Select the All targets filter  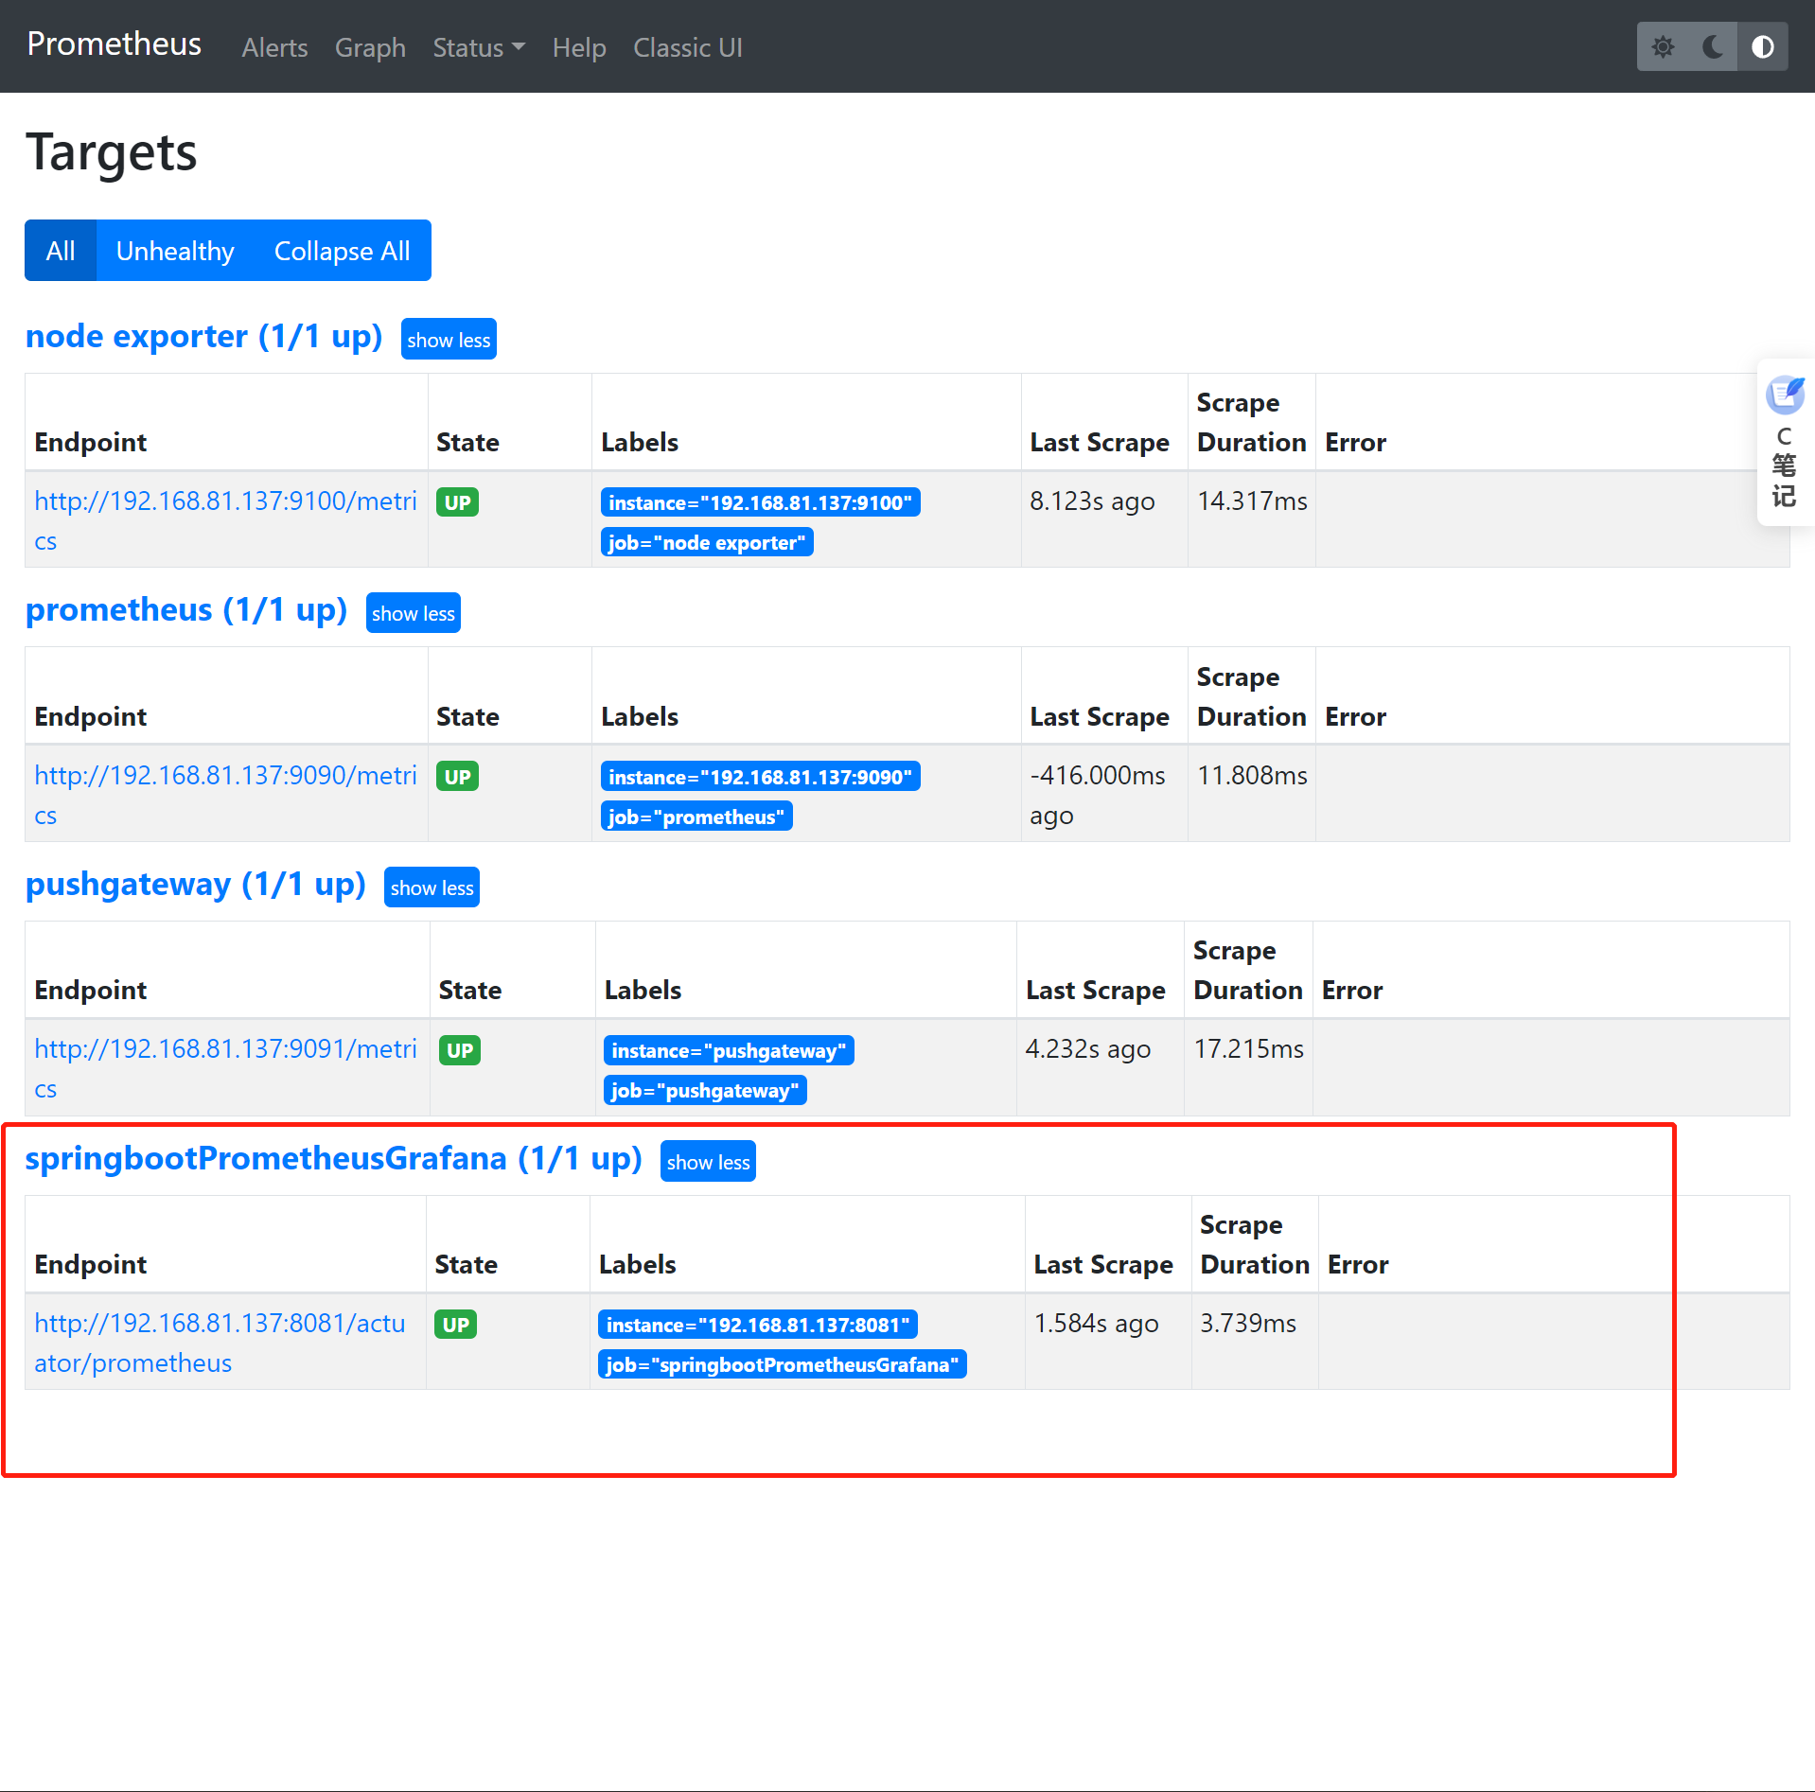[61, 251]
